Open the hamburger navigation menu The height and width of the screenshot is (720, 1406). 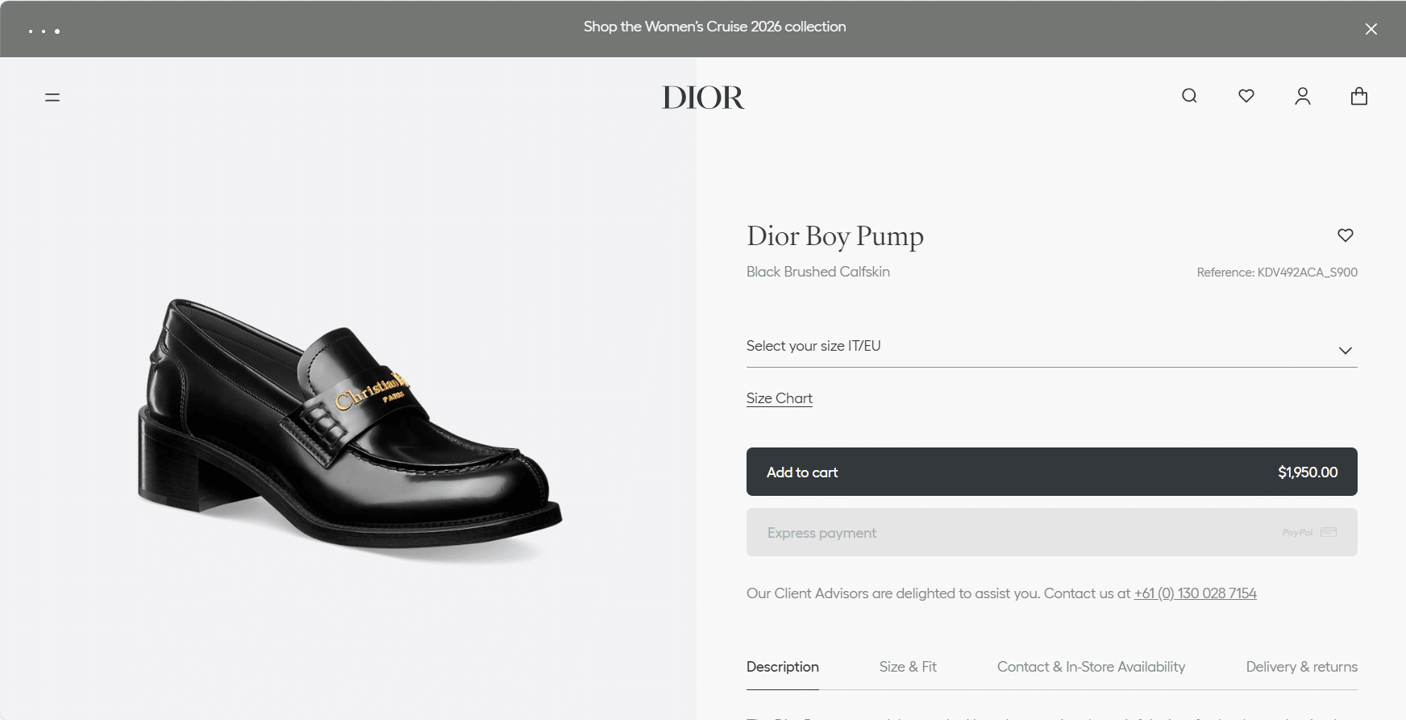click(52, 98)
